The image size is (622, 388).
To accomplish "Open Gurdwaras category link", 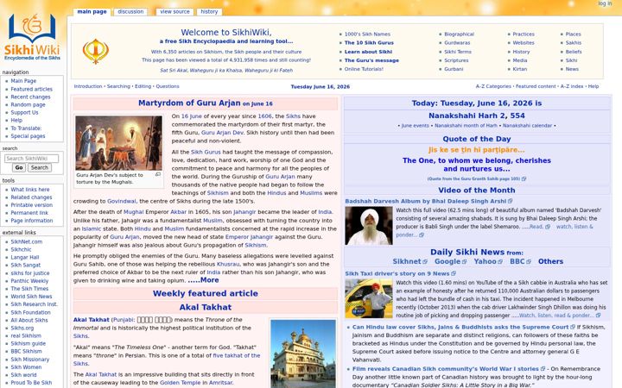I will point(457,43).
